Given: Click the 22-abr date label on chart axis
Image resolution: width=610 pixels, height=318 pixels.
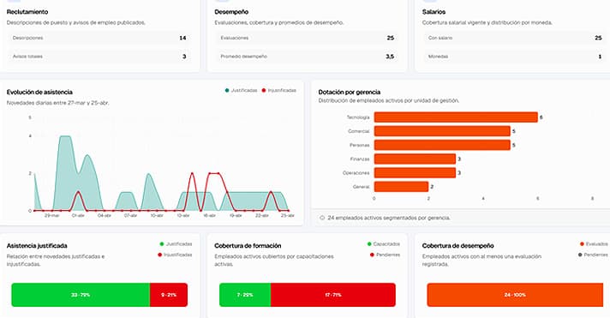Looking at the screenshot, I should click(x=262, y=215).
